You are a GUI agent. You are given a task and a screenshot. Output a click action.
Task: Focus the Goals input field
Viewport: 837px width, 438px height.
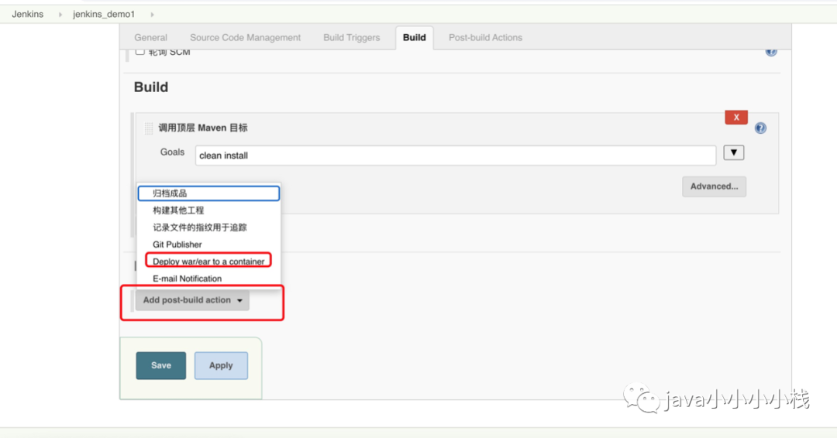456,156
